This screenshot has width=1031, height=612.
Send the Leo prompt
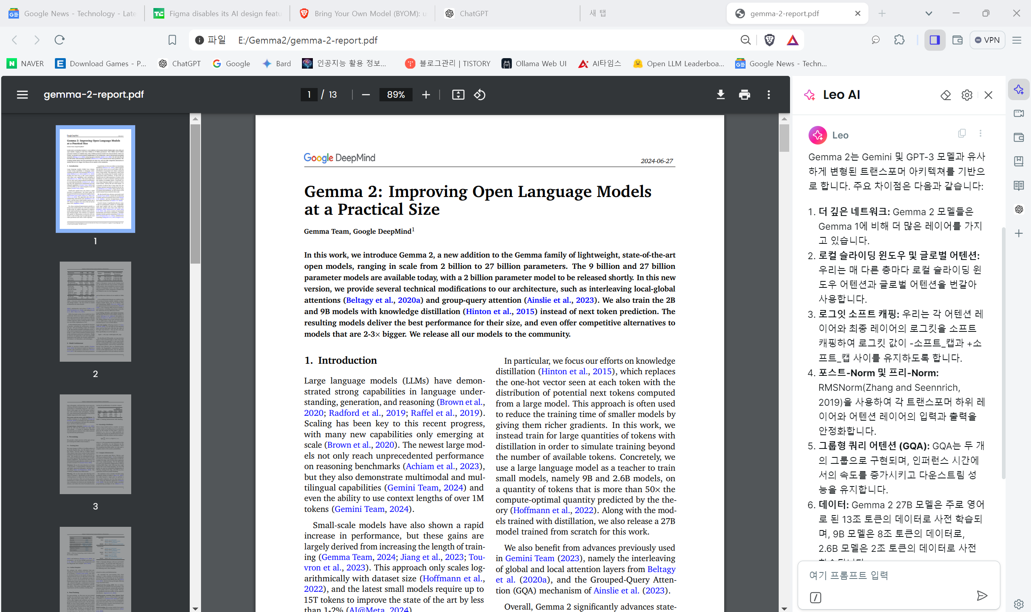[x=982, y=595]
